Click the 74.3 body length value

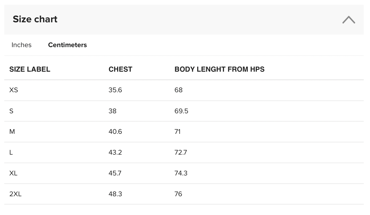[x=181, y=173]
